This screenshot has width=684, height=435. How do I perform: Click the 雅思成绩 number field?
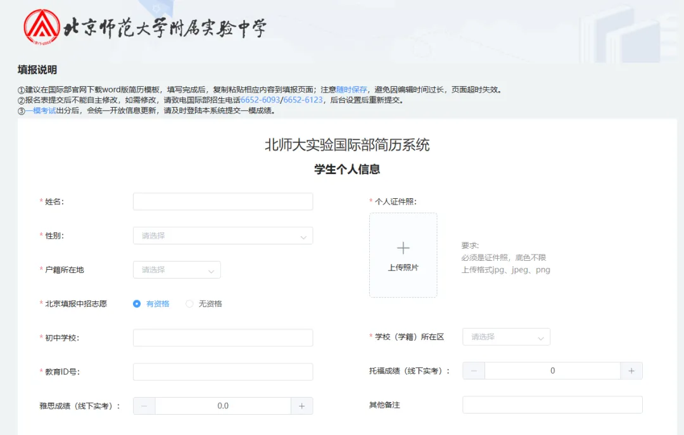pos(223,406)
